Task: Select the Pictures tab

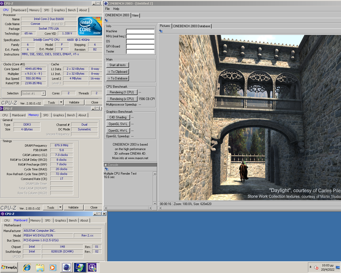Action: click(x=165, y=26)
